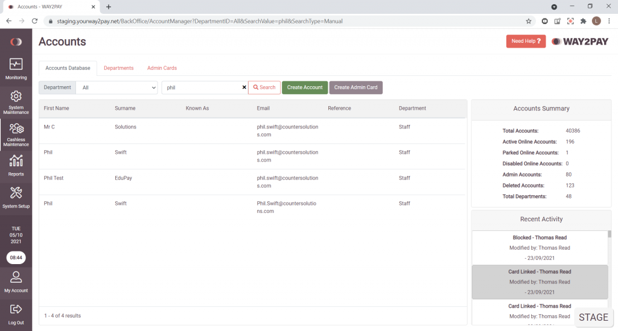Click the Log Out icon

[x=16, y=309]
